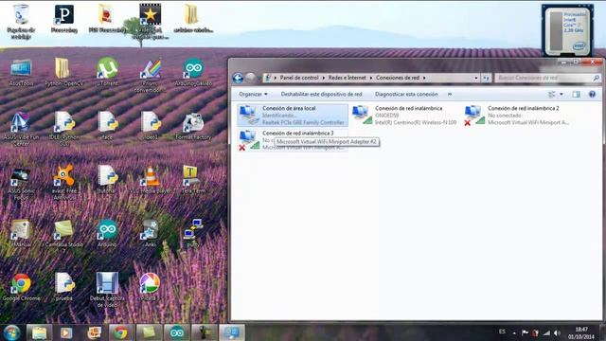
Task: Select the avast! Free Antivirus shortcut
Action: click(64, 183)
